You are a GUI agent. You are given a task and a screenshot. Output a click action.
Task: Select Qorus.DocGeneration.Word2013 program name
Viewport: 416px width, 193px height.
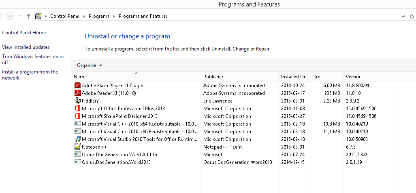[116, 162]
